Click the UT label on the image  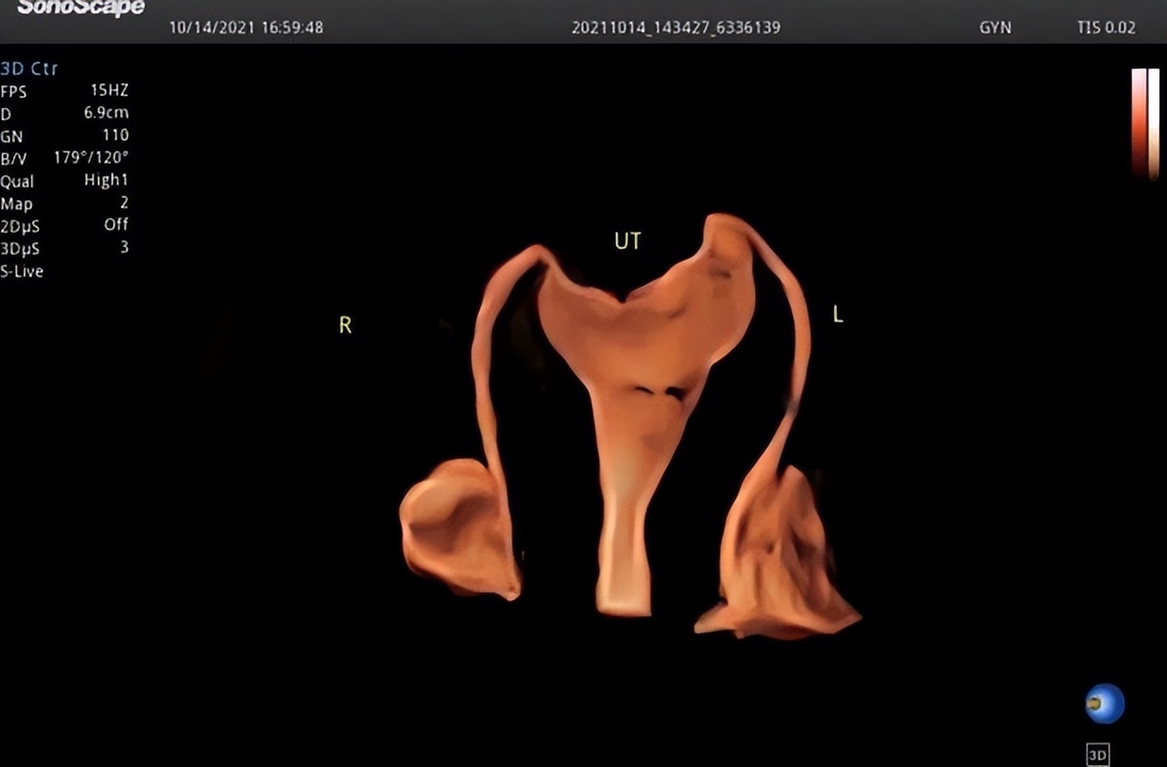[x=628, y=241]
